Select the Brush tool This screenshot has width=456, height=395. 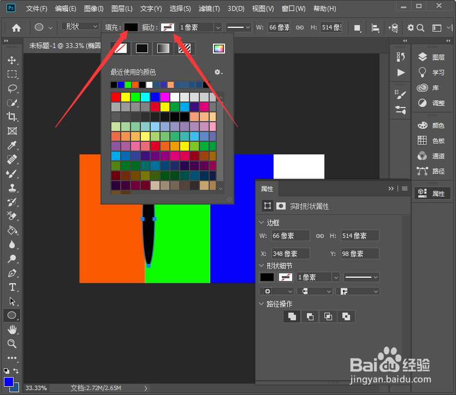point(12,173)
